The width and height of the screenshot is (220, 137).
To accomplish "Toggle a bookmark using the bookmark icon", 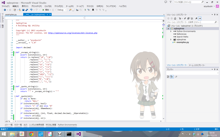I will [93, 10].
